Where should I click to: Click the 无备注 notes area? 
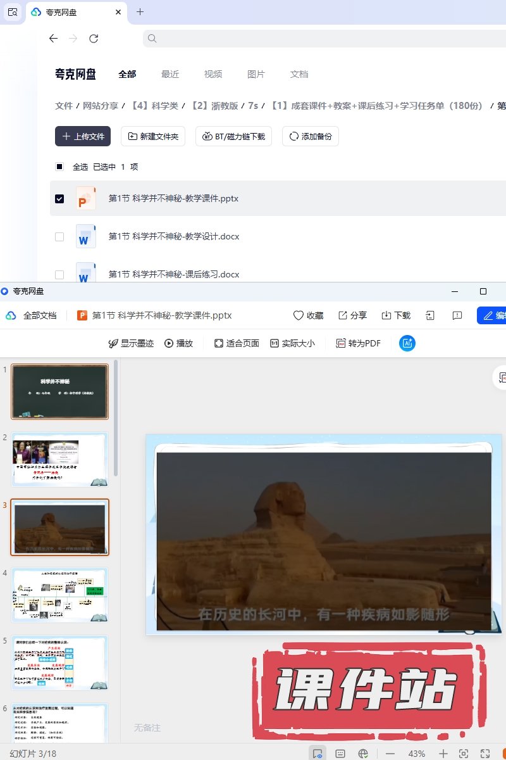click(147, 728)
